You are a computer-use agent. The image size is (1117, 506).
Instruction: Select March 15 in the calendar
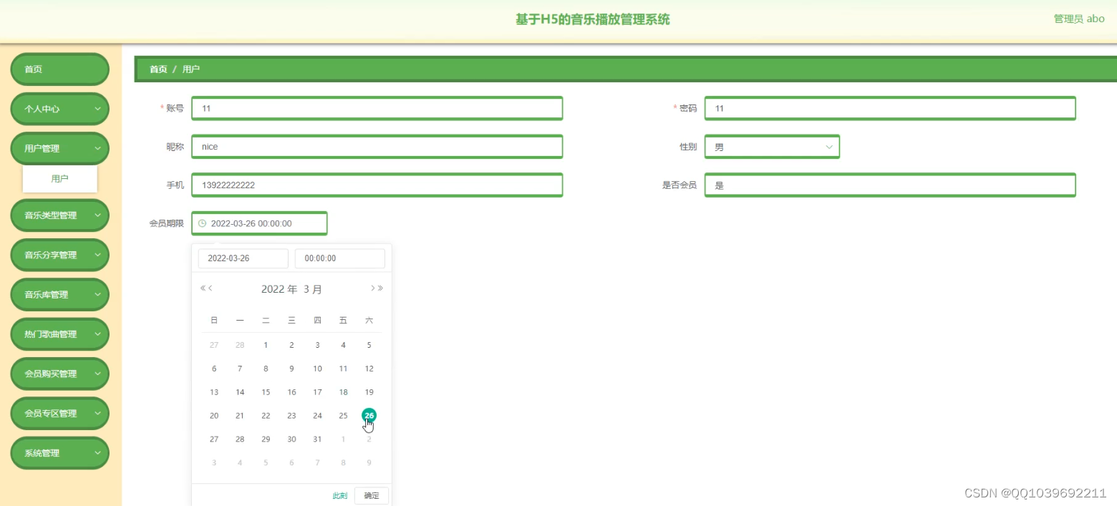[x=266, y=392]
